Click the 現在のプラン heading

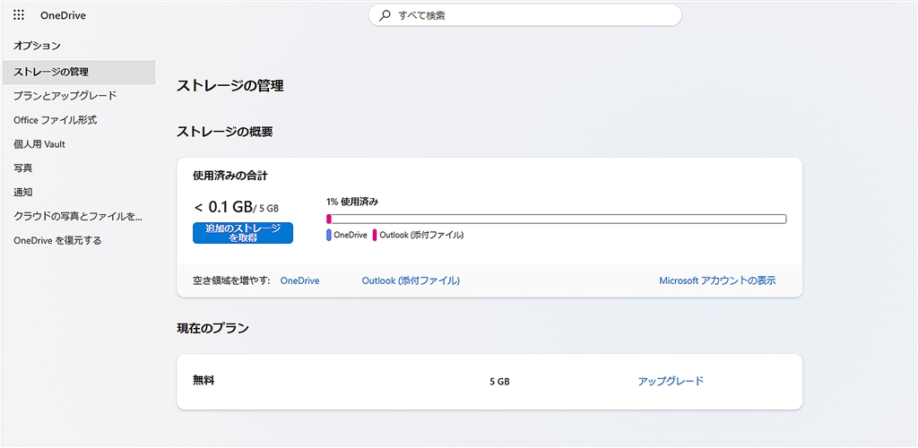pos(212,328)
